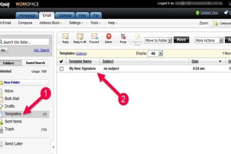
Task: Open the Files tab
Action: 82,15
